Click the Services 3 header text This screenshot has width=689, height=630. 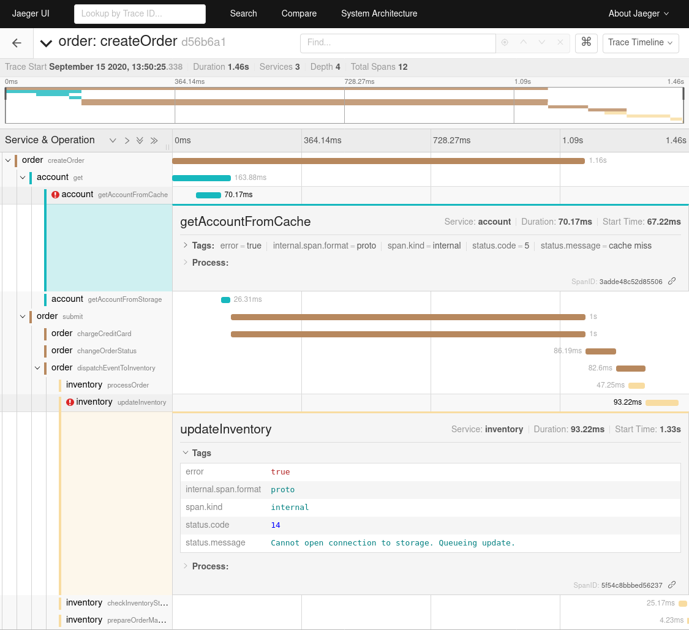click(x=279, y=67)
